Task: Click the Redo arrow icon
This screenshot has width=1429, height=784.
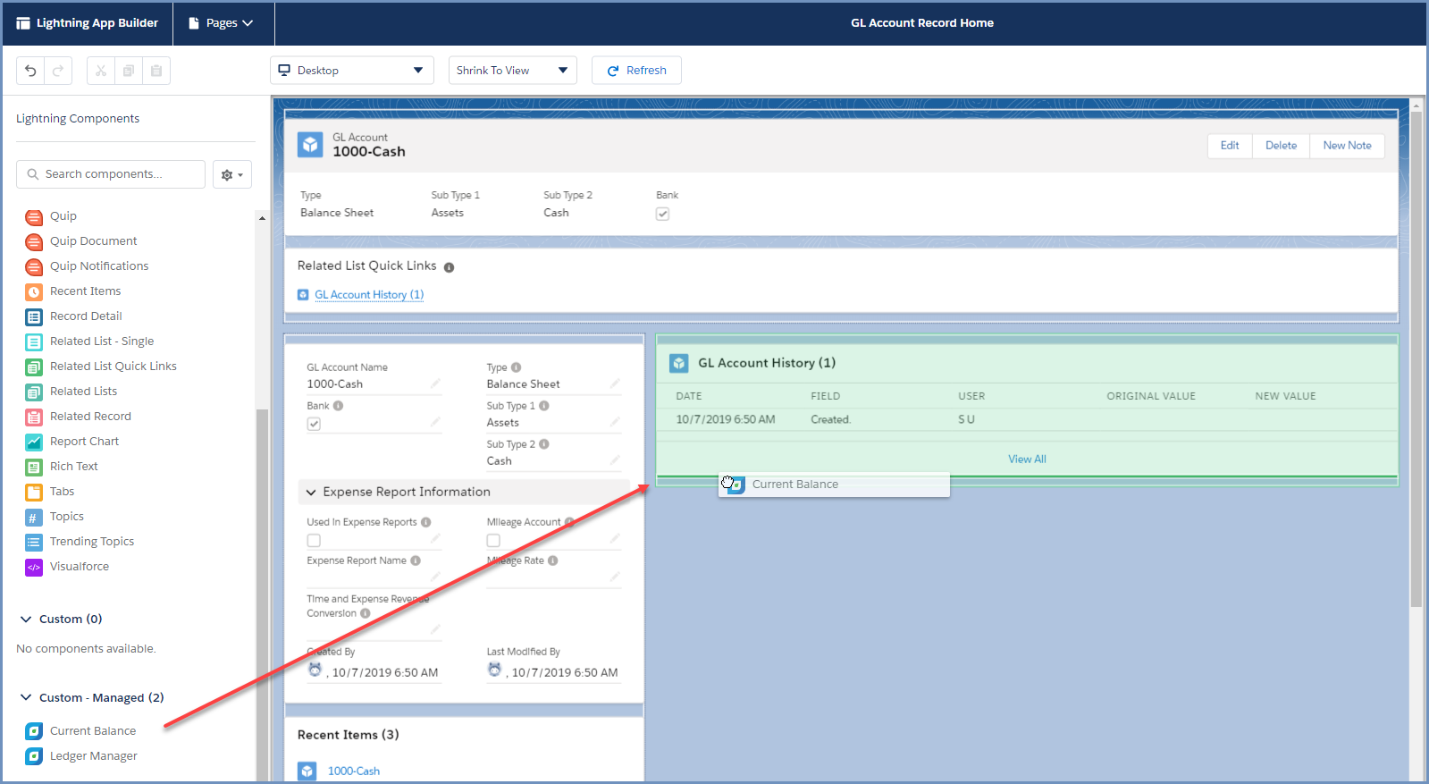Action: pos(58,71)
